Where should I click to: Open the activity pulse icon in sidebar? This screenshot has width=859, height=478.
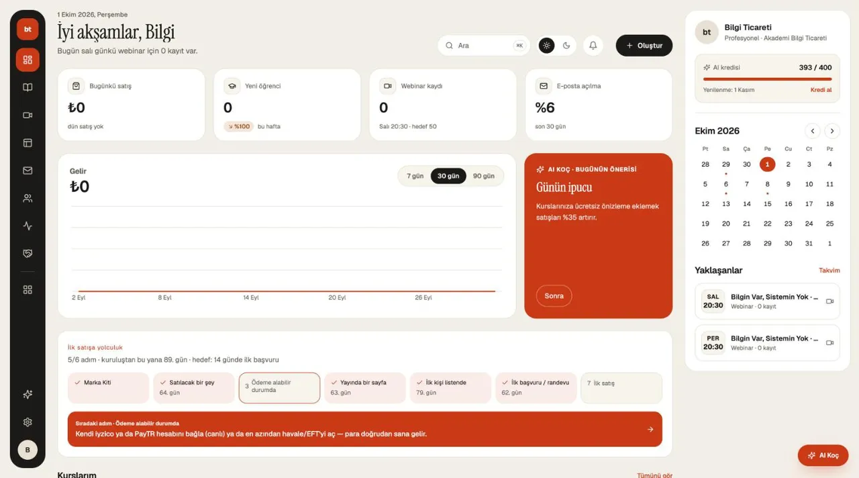point(28,226)
